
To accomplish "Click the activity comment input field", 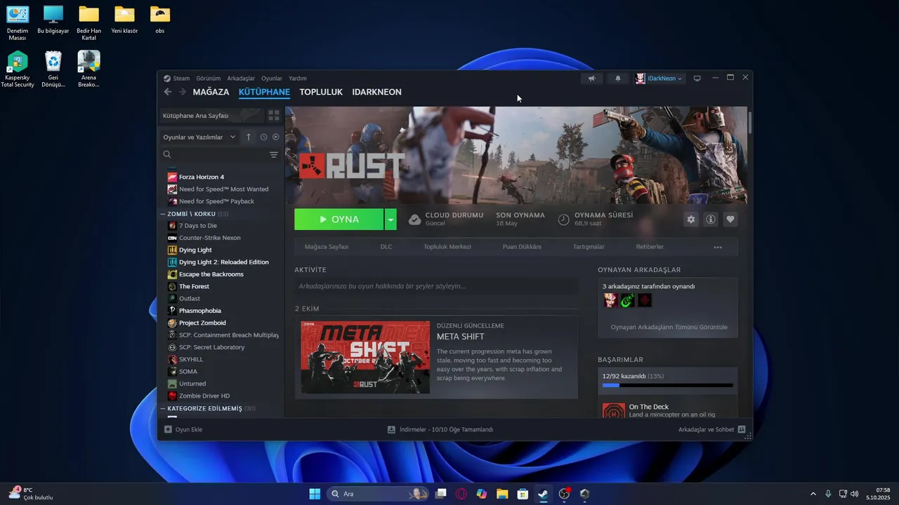I will pyautogui.click(x=436, y=286).
